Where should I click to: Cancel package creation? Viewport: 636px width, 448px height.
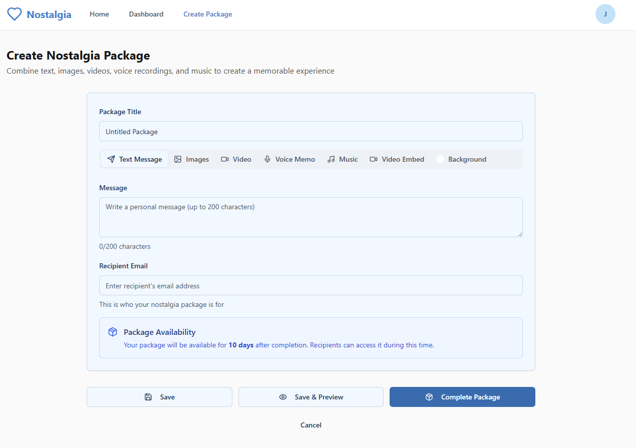coord(311,425)
